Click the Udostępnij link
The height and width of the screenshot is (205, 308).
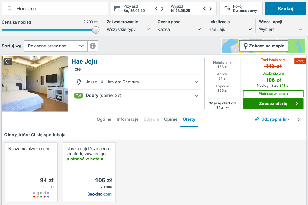point(272,119)
